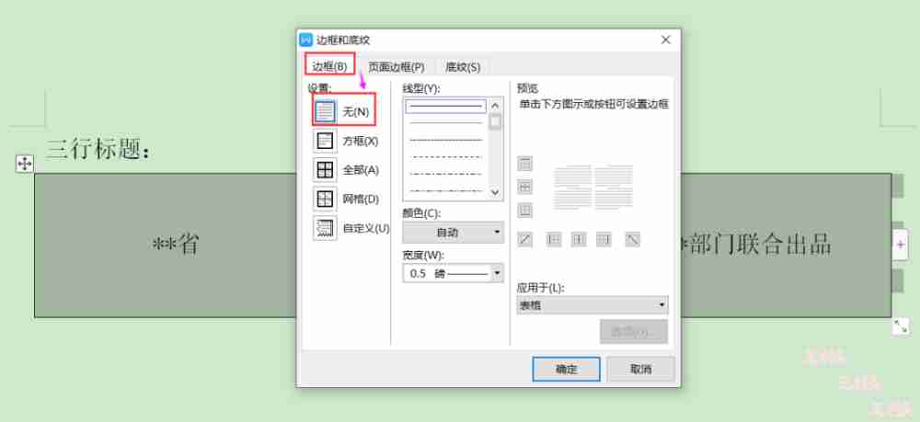Switch to the 底纹(S) shading tab
The width and height of the screenshot is (920, 422).
point(462,66)
